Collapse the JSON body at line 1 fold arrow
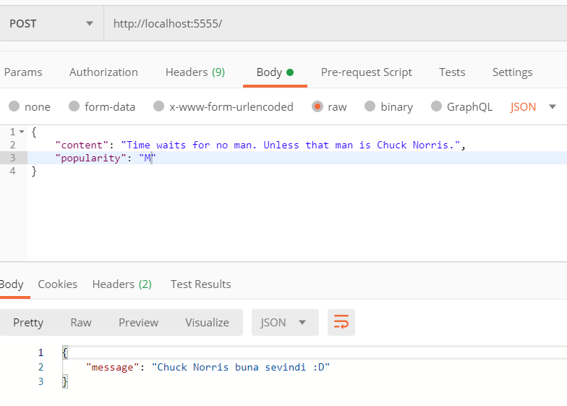 coord(22,132)
